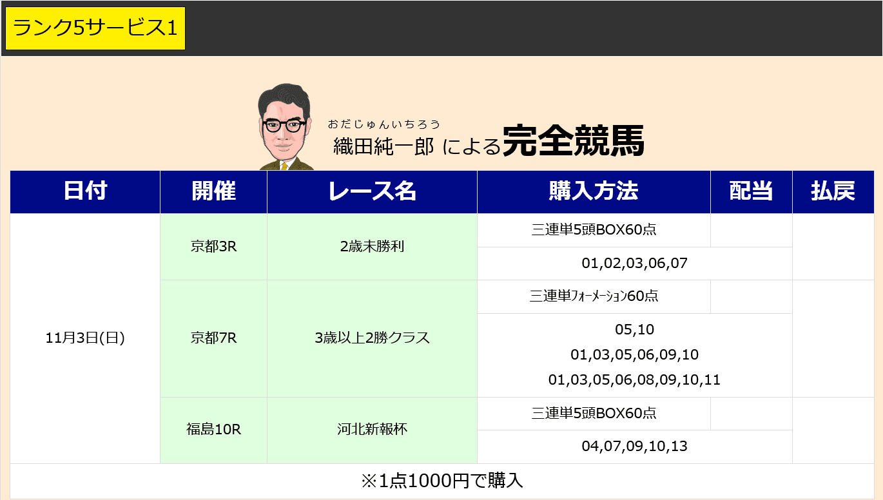Select the 日付 column header
Image resolution: width=883 pixels, height=500 pixels.
85,191
